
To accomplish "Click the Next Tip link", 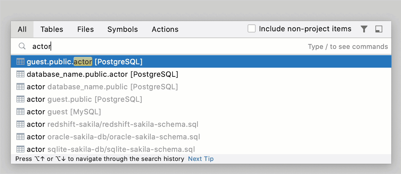I will coord(201,159).
